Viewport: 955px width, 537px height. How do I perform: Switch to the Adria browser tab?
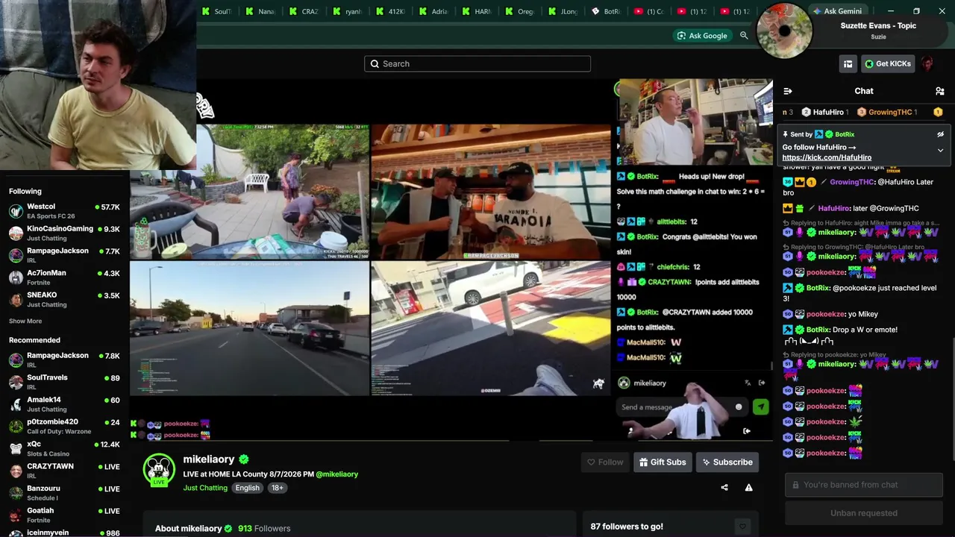click(x=433, y=11)
